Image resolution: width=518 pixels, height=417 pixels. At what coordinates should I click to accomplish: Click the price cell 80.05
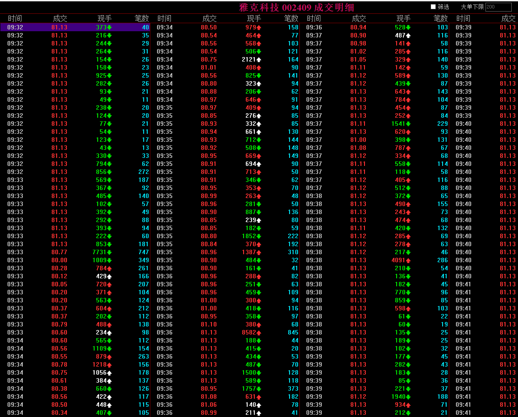(x=59, y=284)
